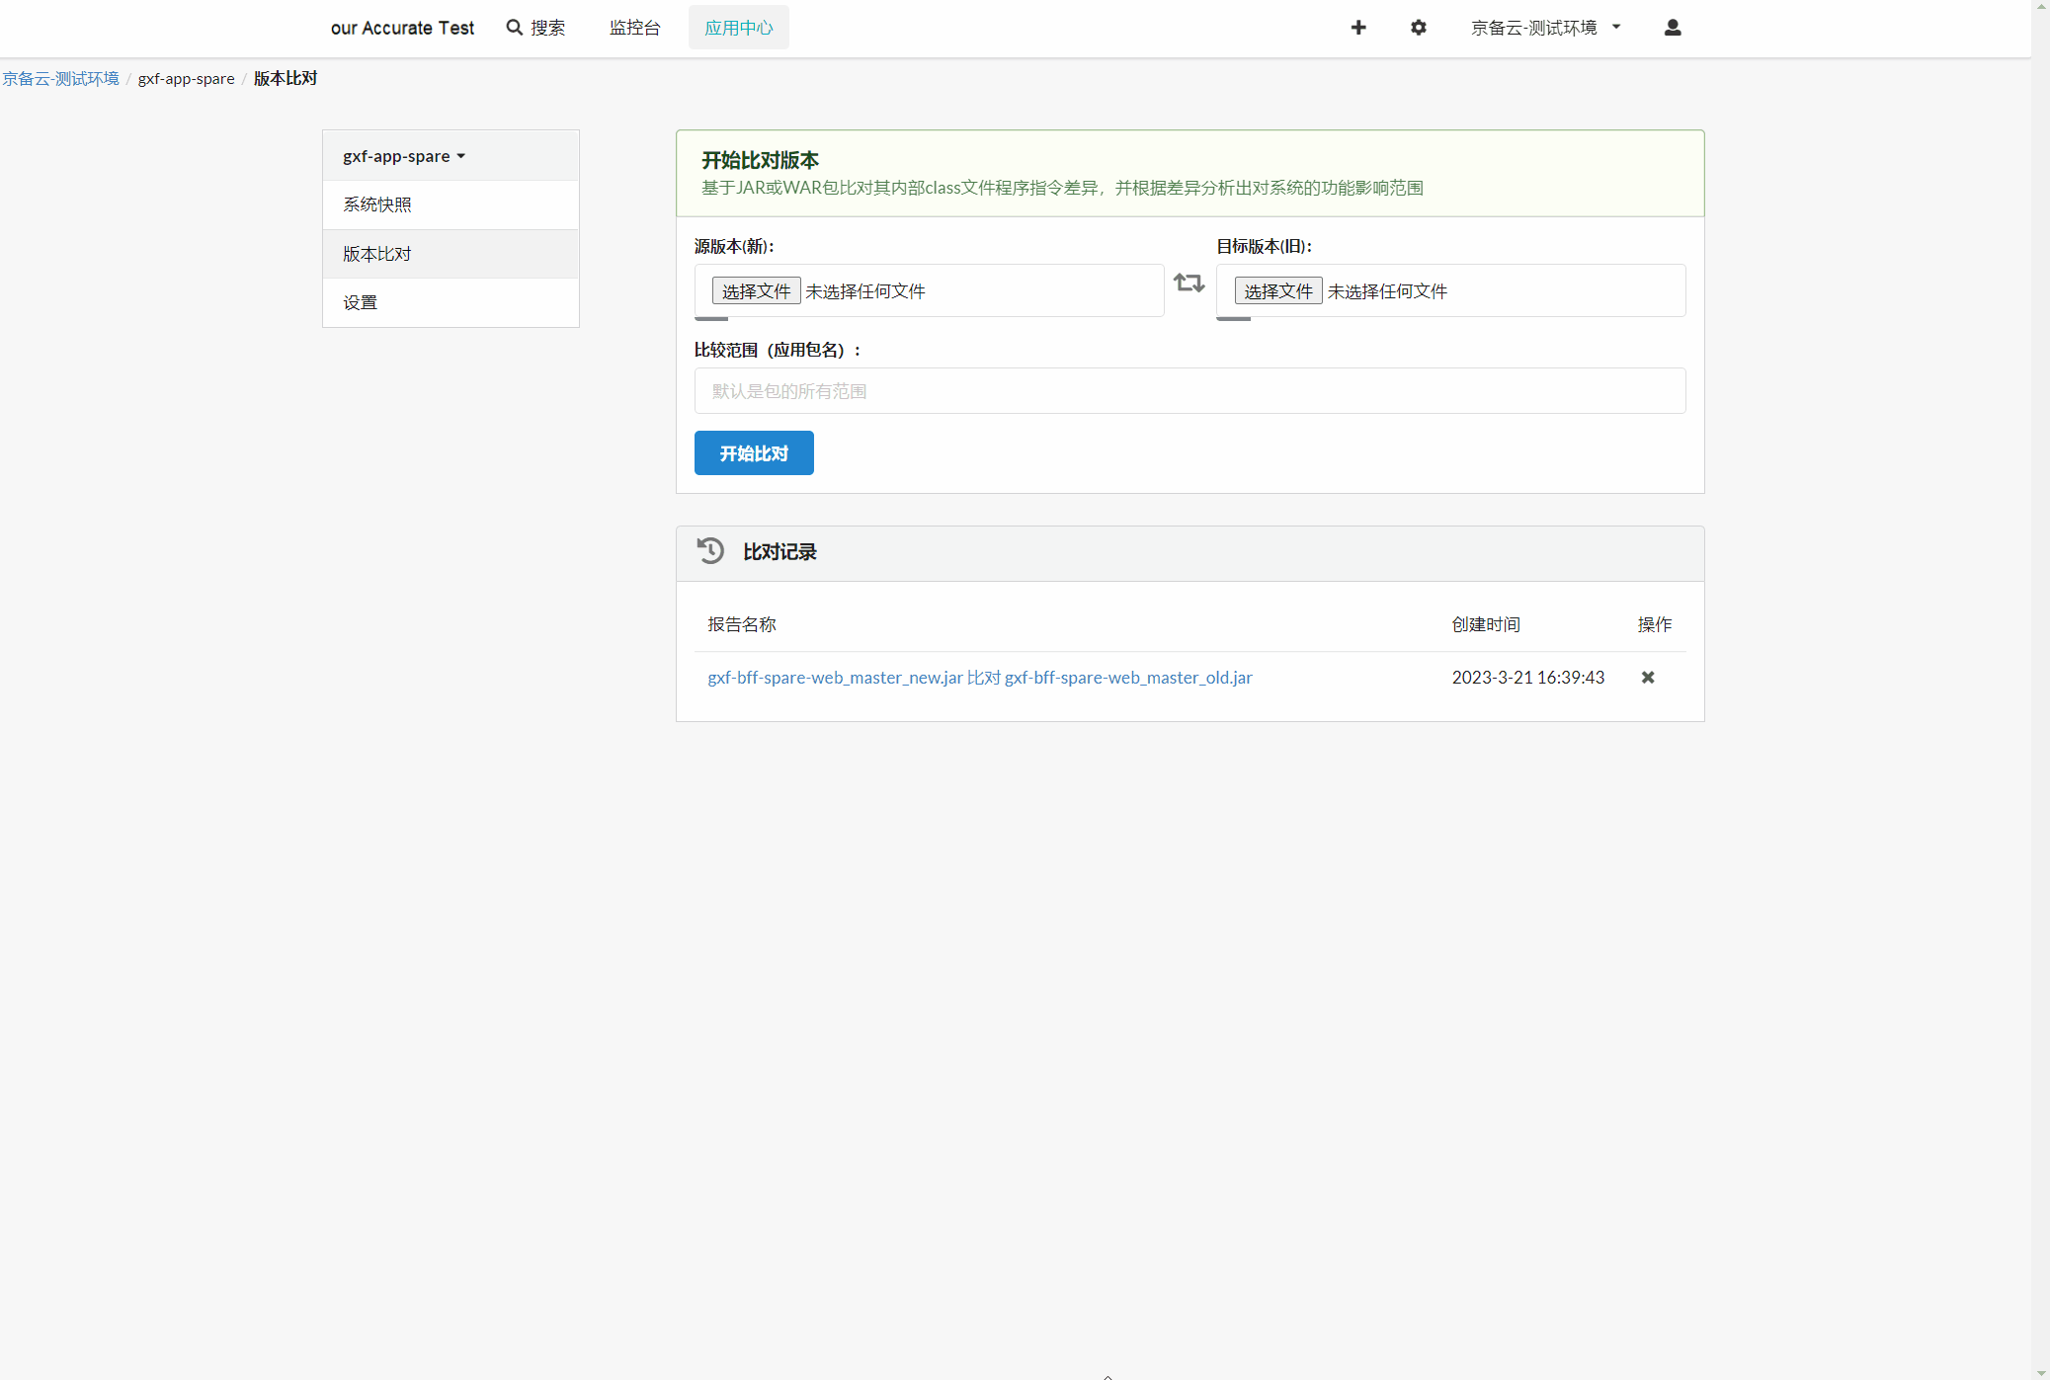
Task: Click the user profile icon
Action: (1673, 28)
